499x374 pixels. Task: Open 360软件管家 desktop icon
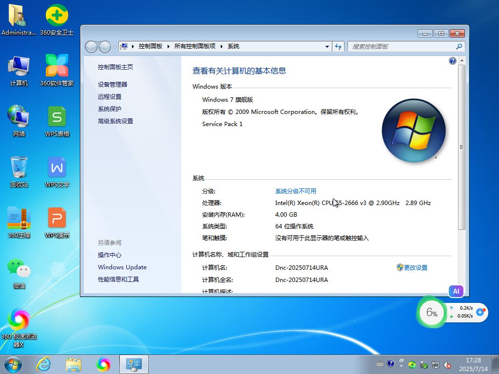coord(57,71)
